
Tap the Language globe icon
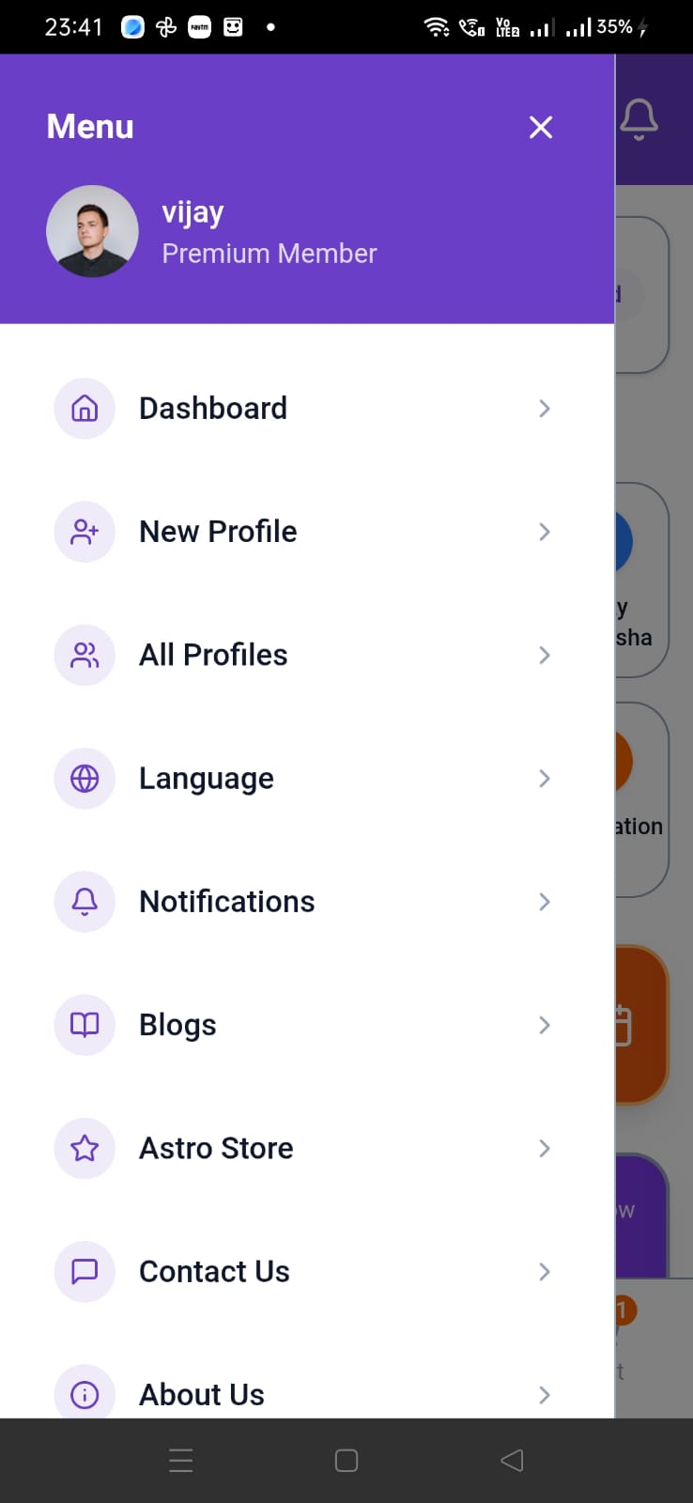[85, 779]
